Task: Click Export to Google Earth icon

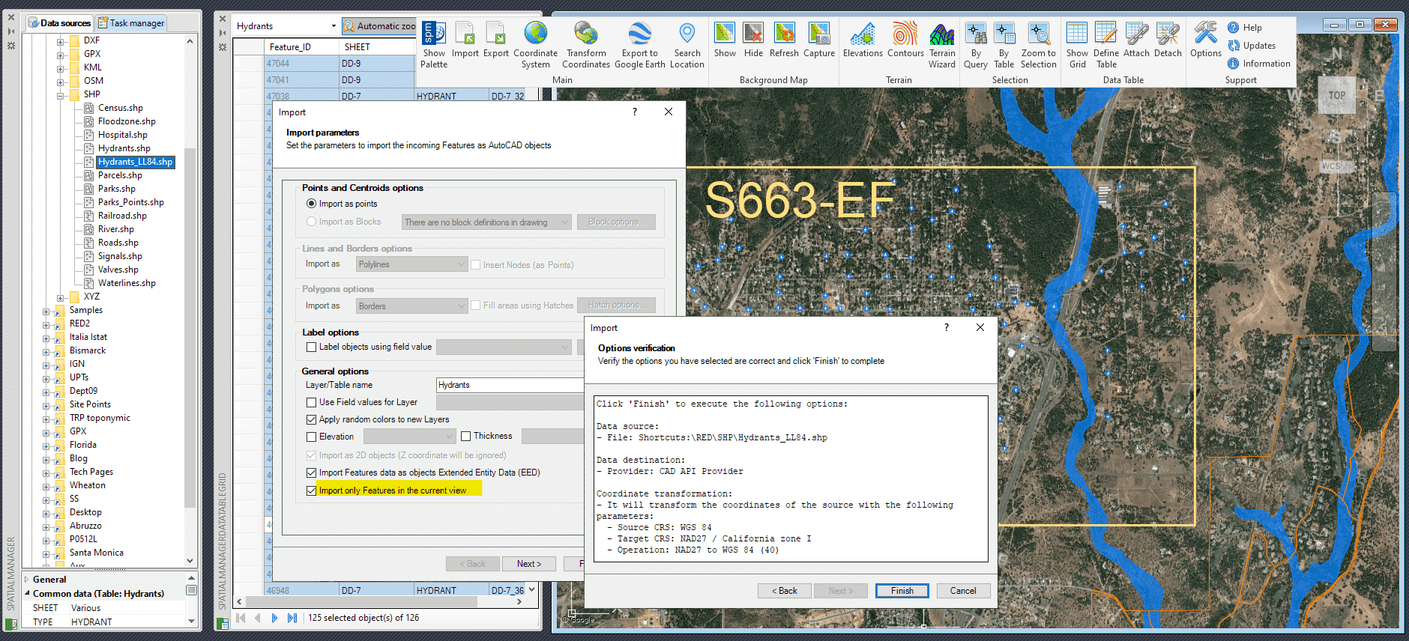Action: [x=639, y=45]
